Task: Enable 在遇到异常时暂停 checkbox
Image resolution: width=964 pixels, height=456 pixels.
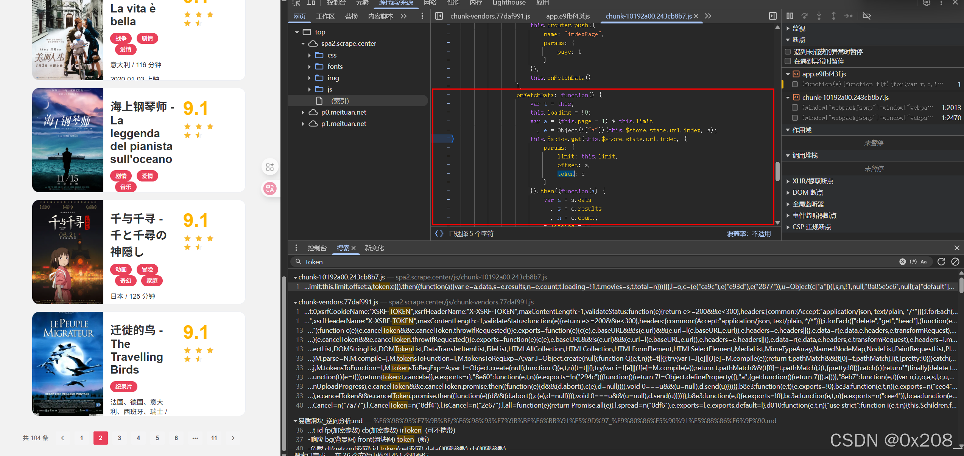Action: click(x=788, y=61)
